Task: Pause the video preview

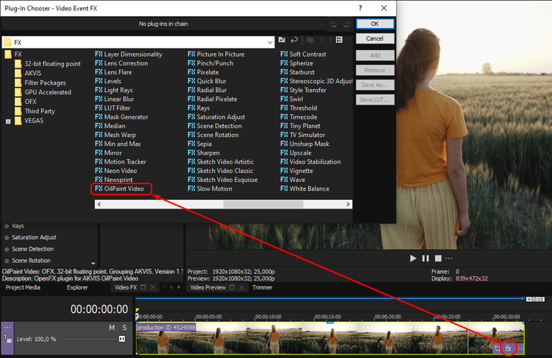Action: (425, 259)
